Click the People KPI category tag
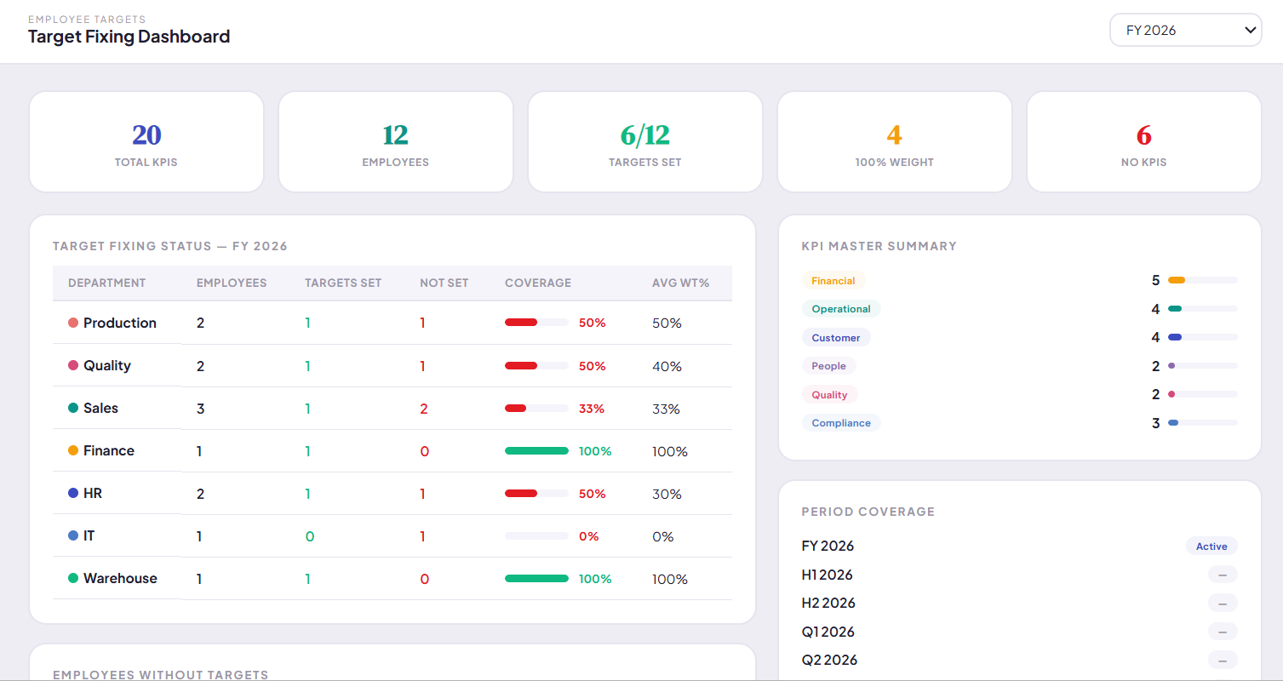 [x=829, y=366]
